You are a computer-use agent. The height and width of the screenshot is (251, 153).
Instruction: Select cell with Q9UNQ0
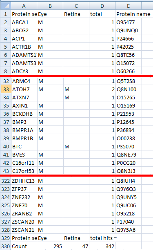pos(129,30)
